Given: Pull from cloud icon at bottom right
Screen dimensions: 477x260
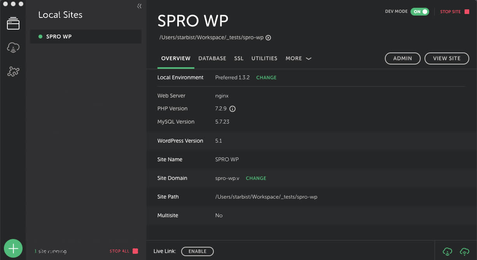Looking at the screenshot, I should [x=447, y=251].
